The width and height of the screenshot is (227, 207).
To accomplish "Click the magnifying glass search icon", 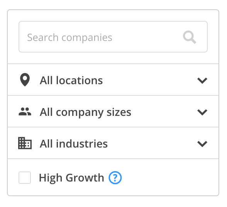I will tap(190, 37).
